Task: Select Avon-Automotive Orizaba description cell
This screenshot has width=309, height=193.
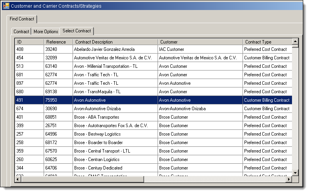Action: pos(115,109)
